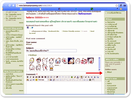Open 'Popular content' in right menu
131x98 pixels.
coord(114,43)
